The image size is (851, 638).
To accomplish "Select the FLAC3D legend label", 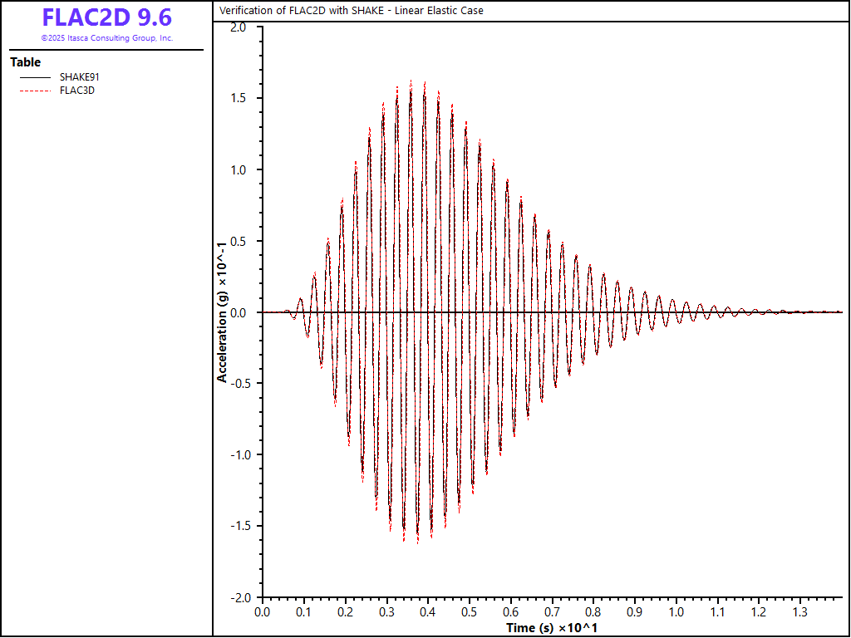I will pos(77,91).
